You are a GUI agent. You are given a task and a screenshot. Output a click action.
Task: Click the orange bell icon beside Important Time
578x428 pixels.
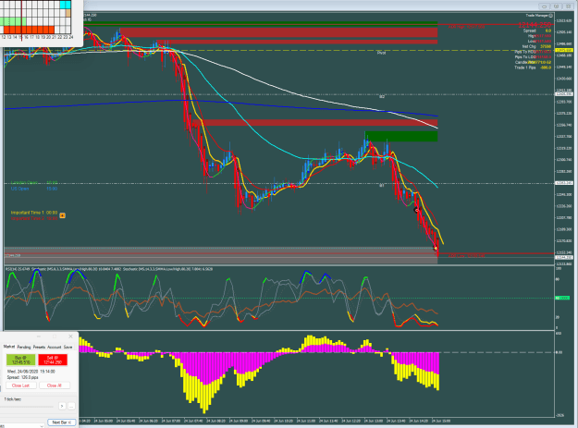point(62,215)
